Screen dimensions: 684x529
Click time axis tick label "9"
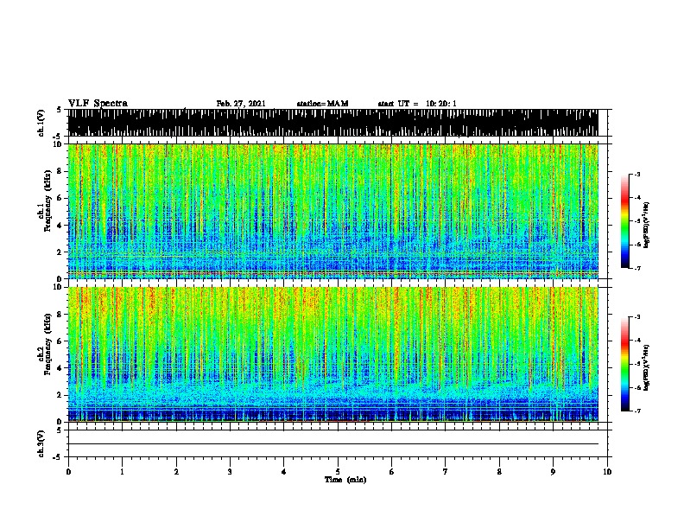coord(553,472)
